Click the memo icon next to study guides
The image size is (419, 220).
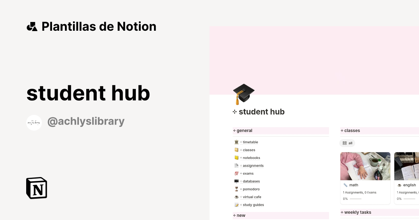(237, 205)
